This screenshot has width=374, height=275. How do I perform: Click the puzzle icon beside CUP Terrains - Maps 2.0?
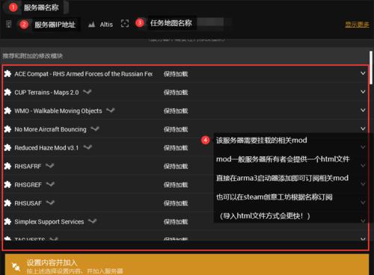click(7, 92)
